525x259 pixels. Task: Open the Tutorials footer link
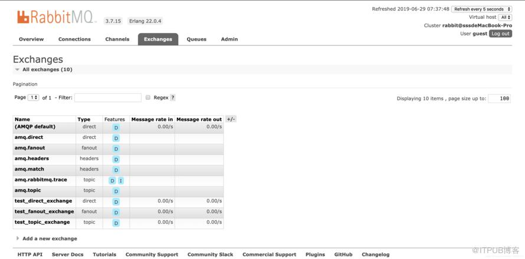[x=104, y=255]
